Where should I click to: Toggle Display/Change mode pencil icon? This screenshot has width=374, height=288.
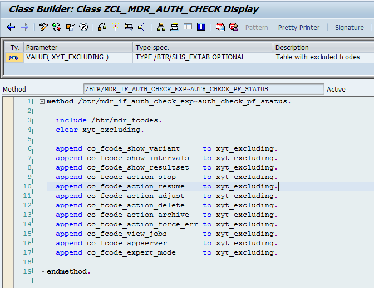click(43, 27)
